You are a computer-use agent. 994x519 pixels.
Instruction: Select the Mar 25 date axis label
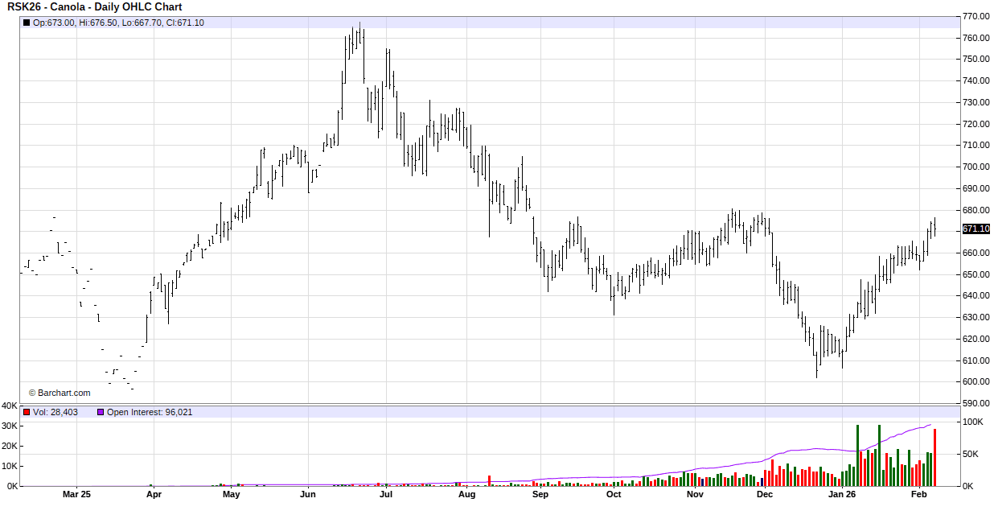76,495
